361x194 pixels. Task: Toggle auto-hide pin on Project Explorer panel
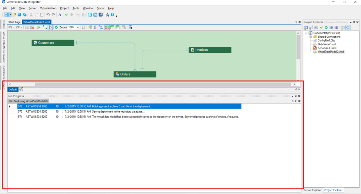[354, 22]
